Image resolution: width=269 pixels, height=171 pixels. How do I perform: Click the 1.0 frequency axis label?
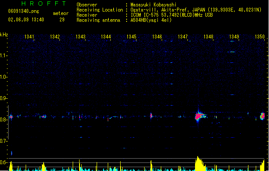click(3, 77)
